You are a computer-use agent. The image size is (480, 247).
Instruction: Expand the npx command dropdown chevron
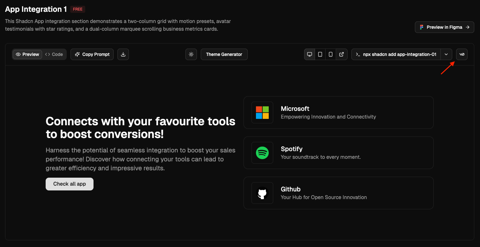coord(446,54)
